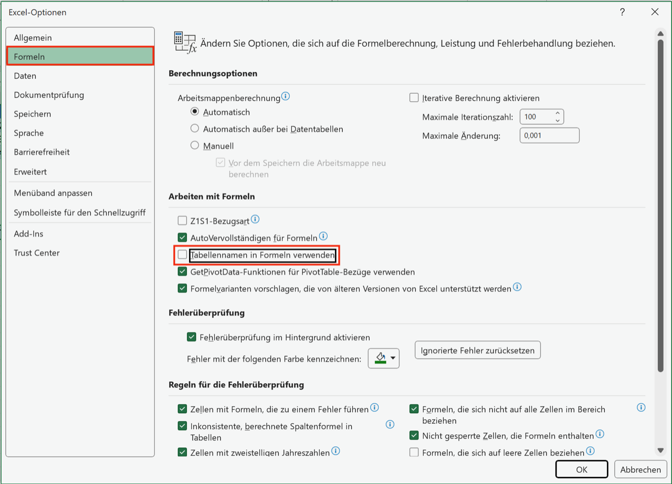
Task: Open the Barrierefreiheit category
Action: (x=80, y=152)
